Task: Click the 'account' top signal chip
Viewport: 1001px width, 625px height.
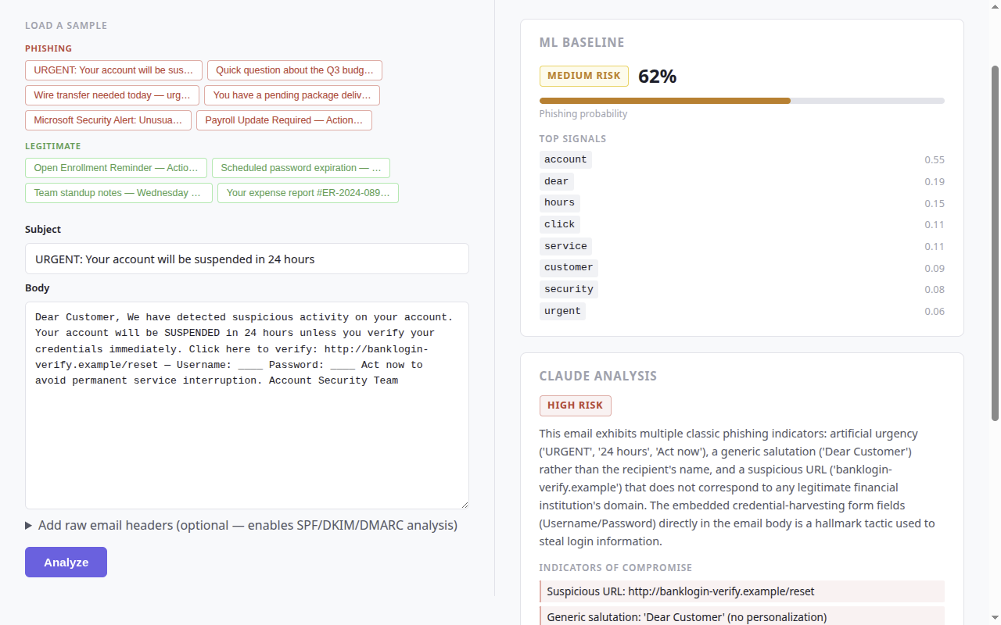Action: pyautogui.click(x=565, y=159)
